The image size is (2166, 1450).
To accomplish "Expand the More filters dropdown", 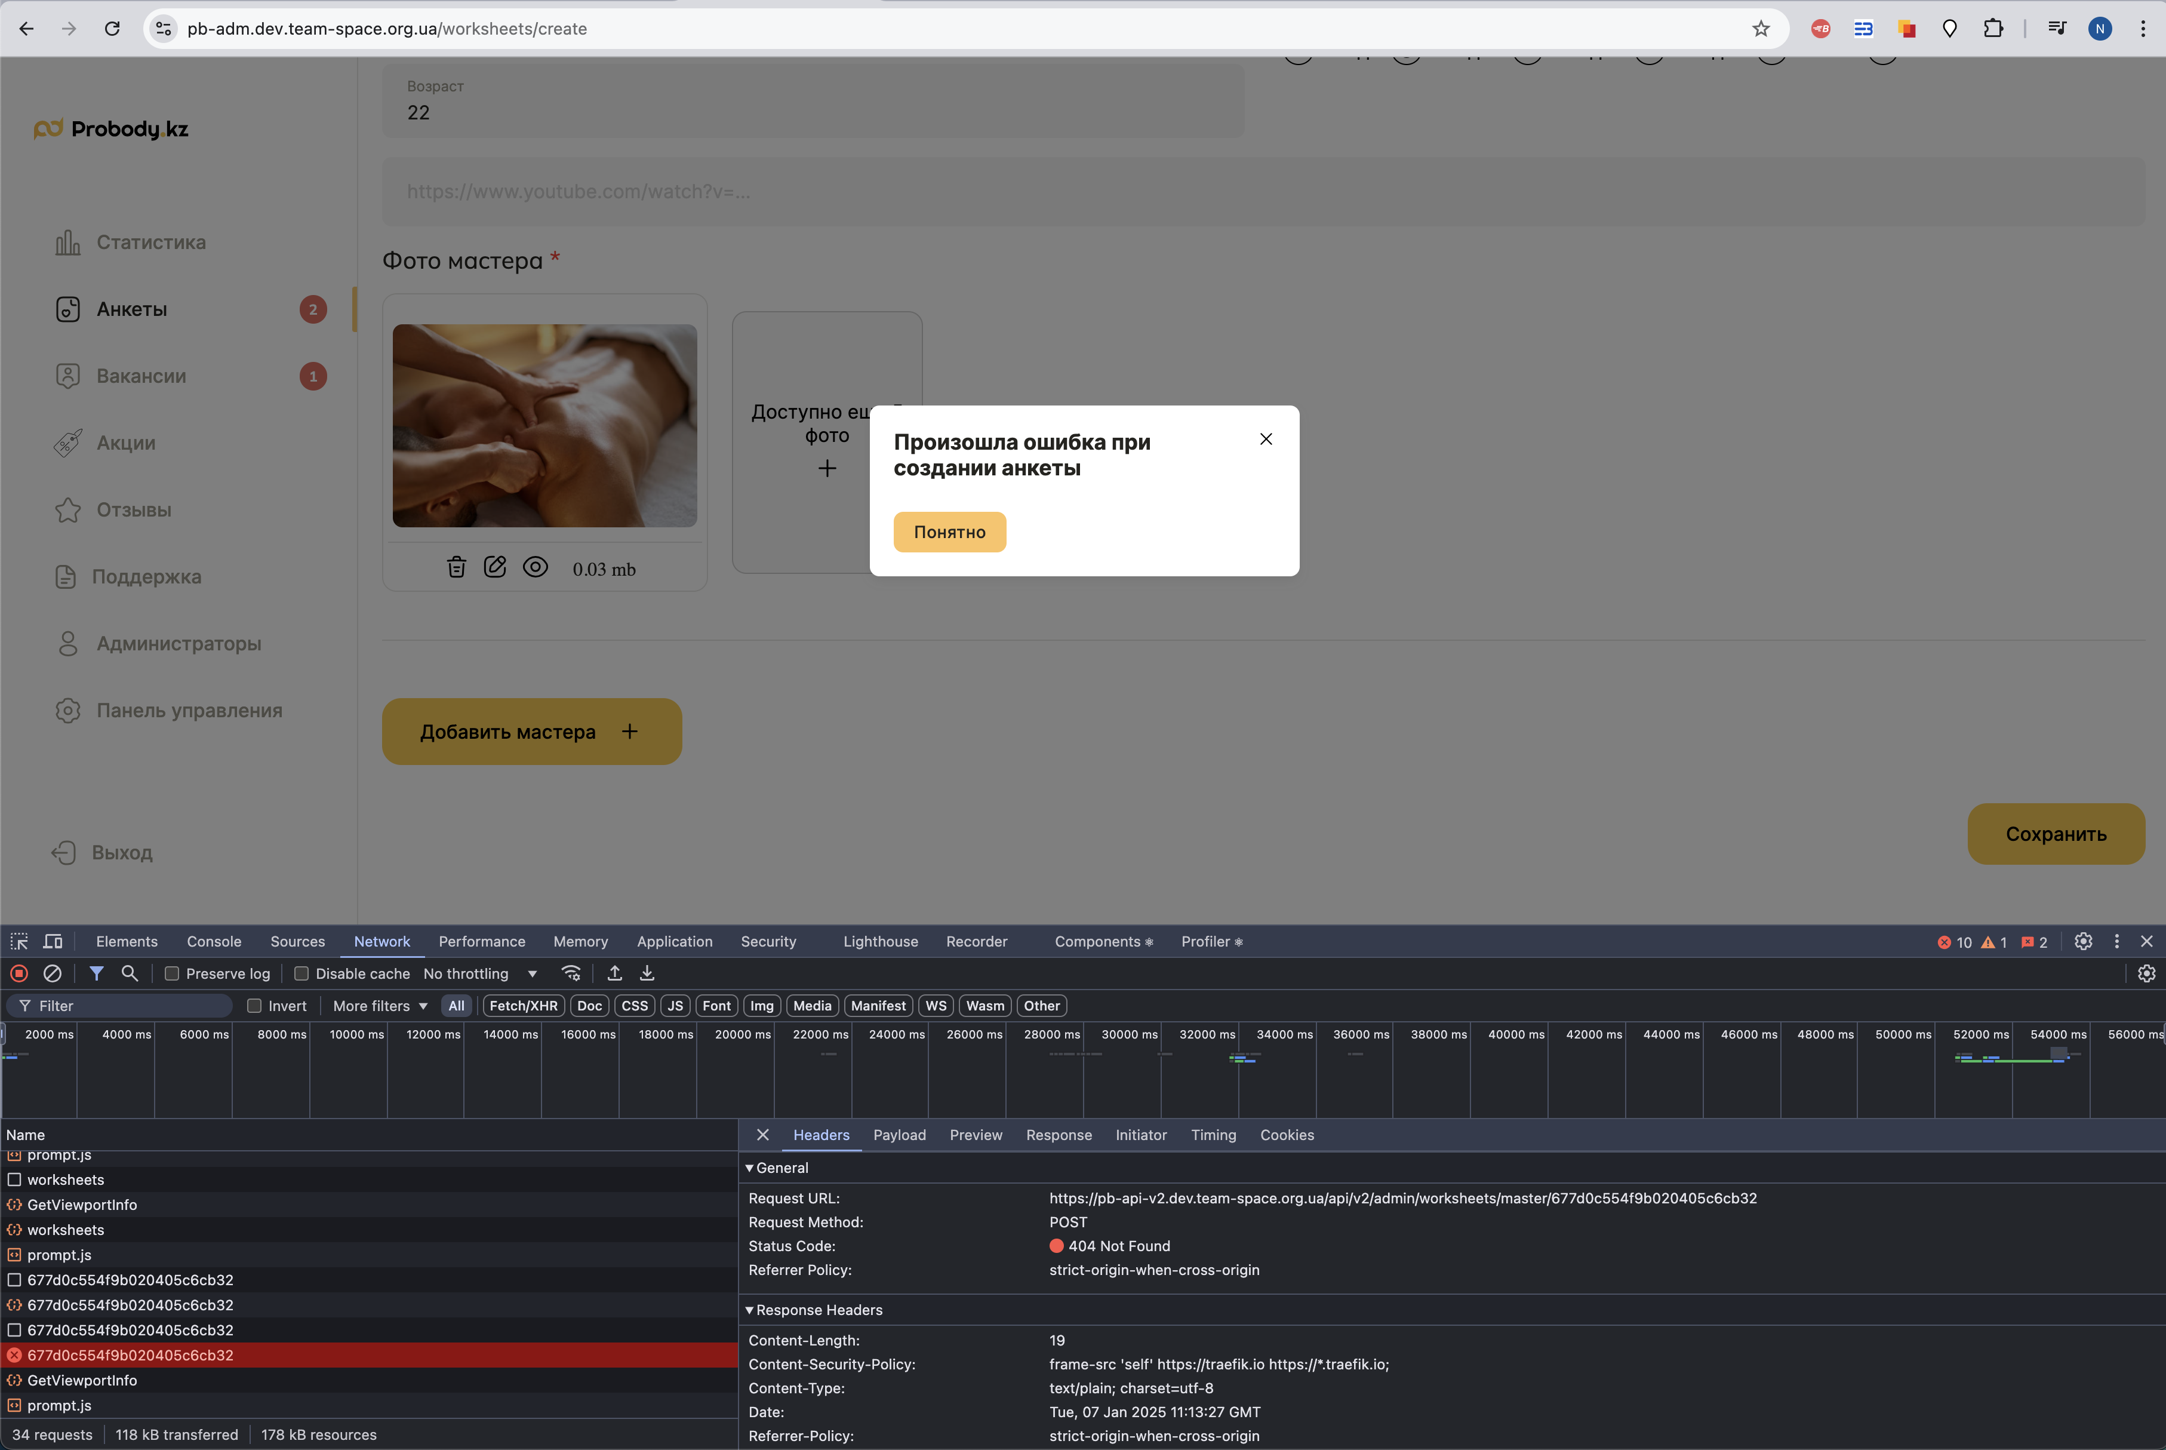I will click(380, 1006).
